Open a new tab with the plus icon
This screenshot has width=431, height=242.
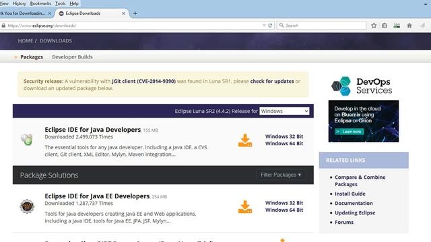coord(135,13)
